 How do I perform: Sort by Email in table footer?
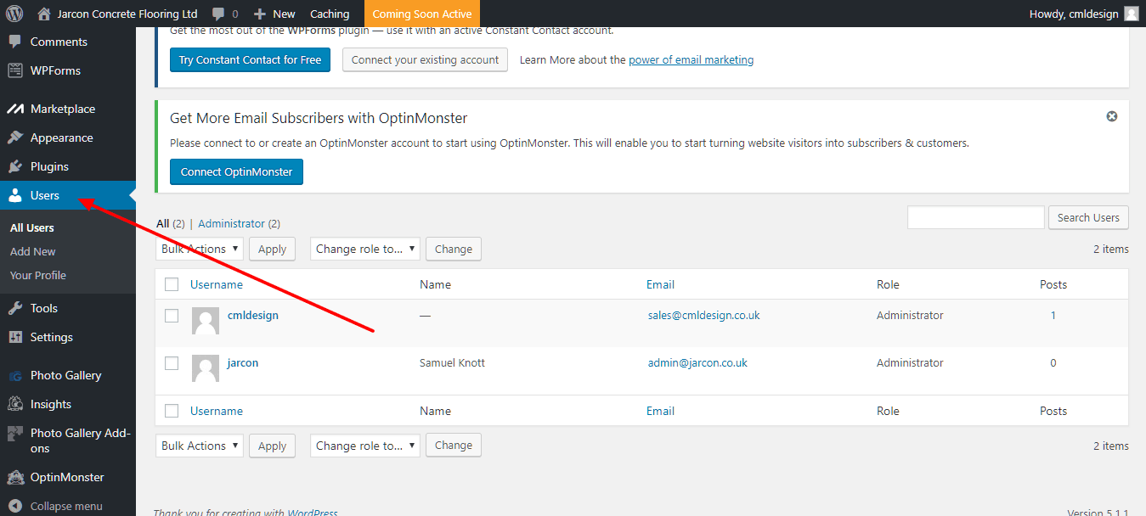point(660,411)
